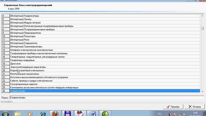
Task: Focus the Поиск search field
Action: point(107,98)
